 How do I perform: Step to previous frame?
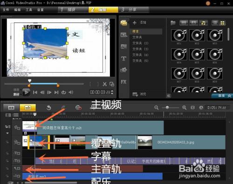point(42,92)
